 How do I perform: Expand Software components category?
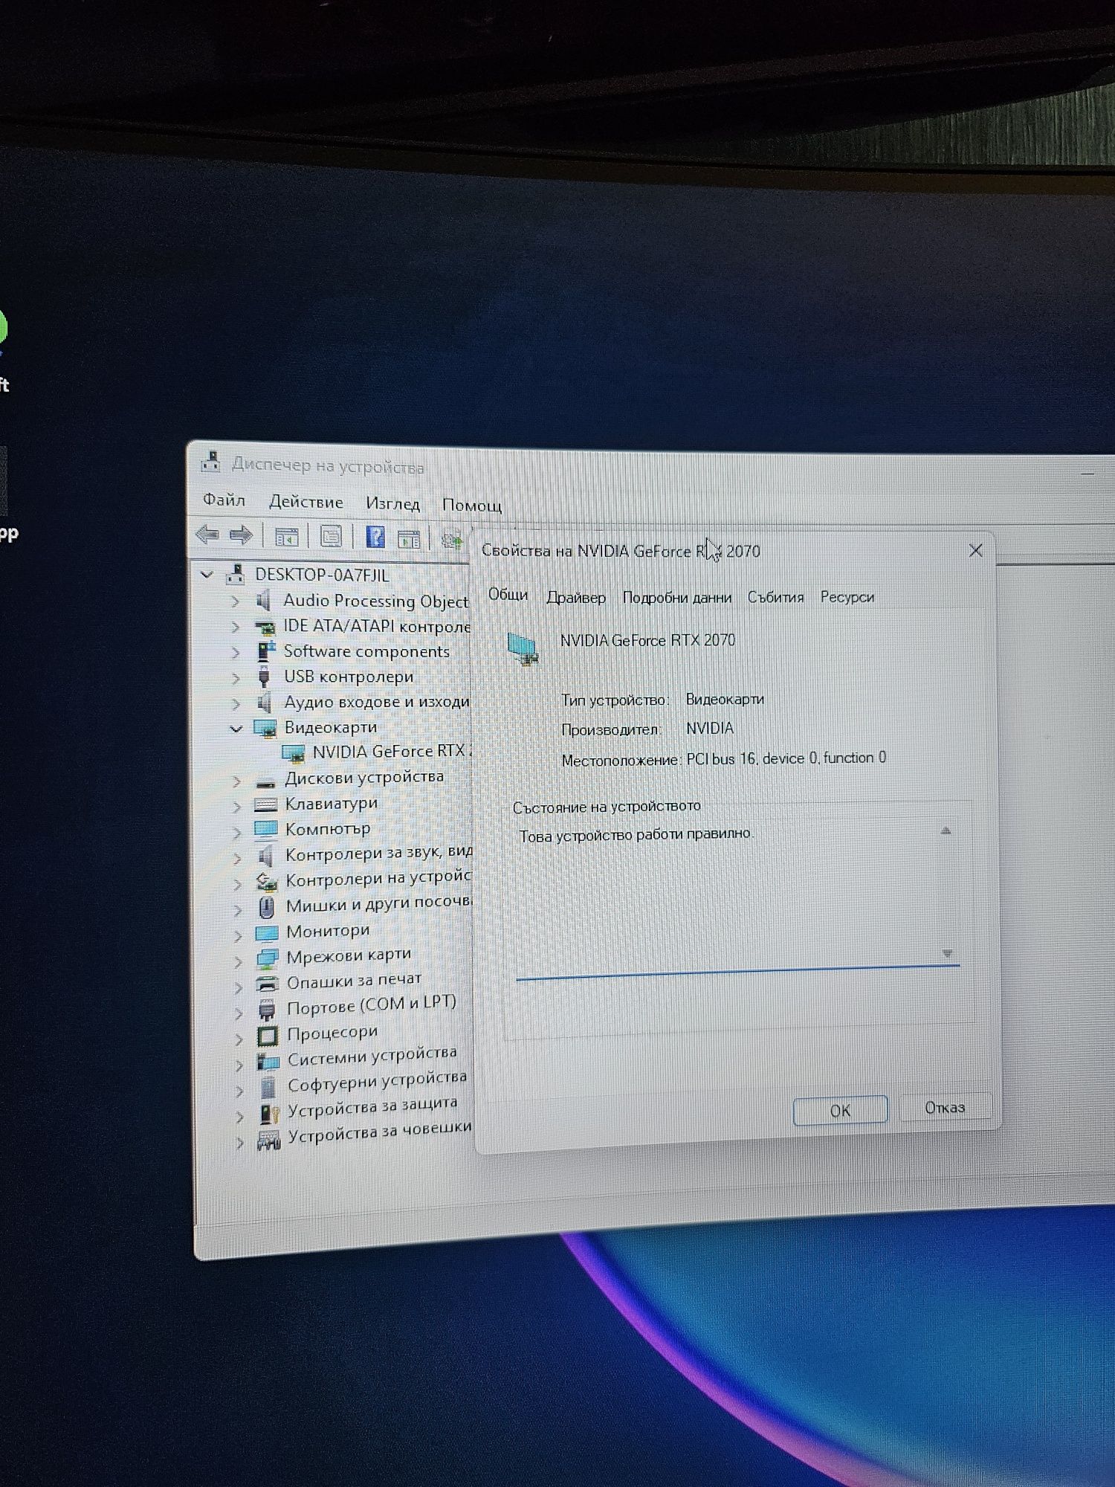236,652
